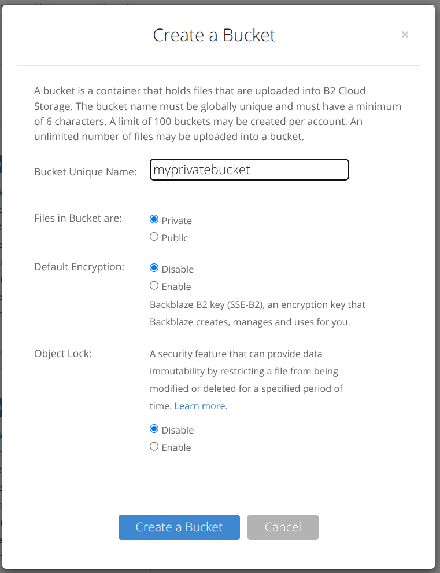Viewport: 440px width, 573px height.
Task: Click the Bucket Unique Name input field
Action: point(249,170)
